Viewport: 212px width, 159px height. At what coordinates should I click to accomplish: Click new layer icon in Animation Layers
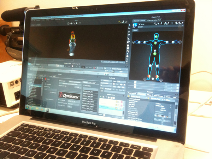point(101,97)
